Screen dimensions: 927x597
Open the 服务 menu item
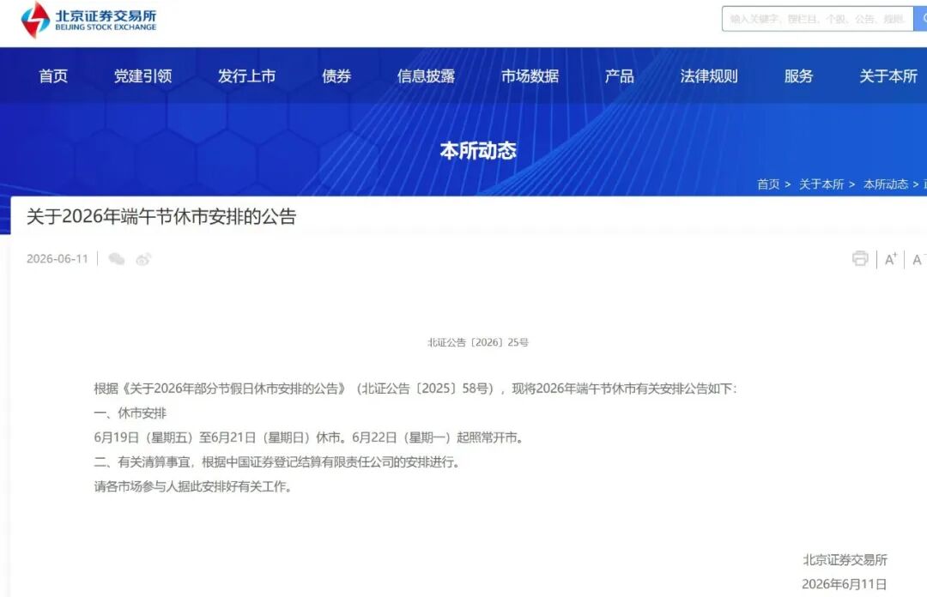point(799,76)
